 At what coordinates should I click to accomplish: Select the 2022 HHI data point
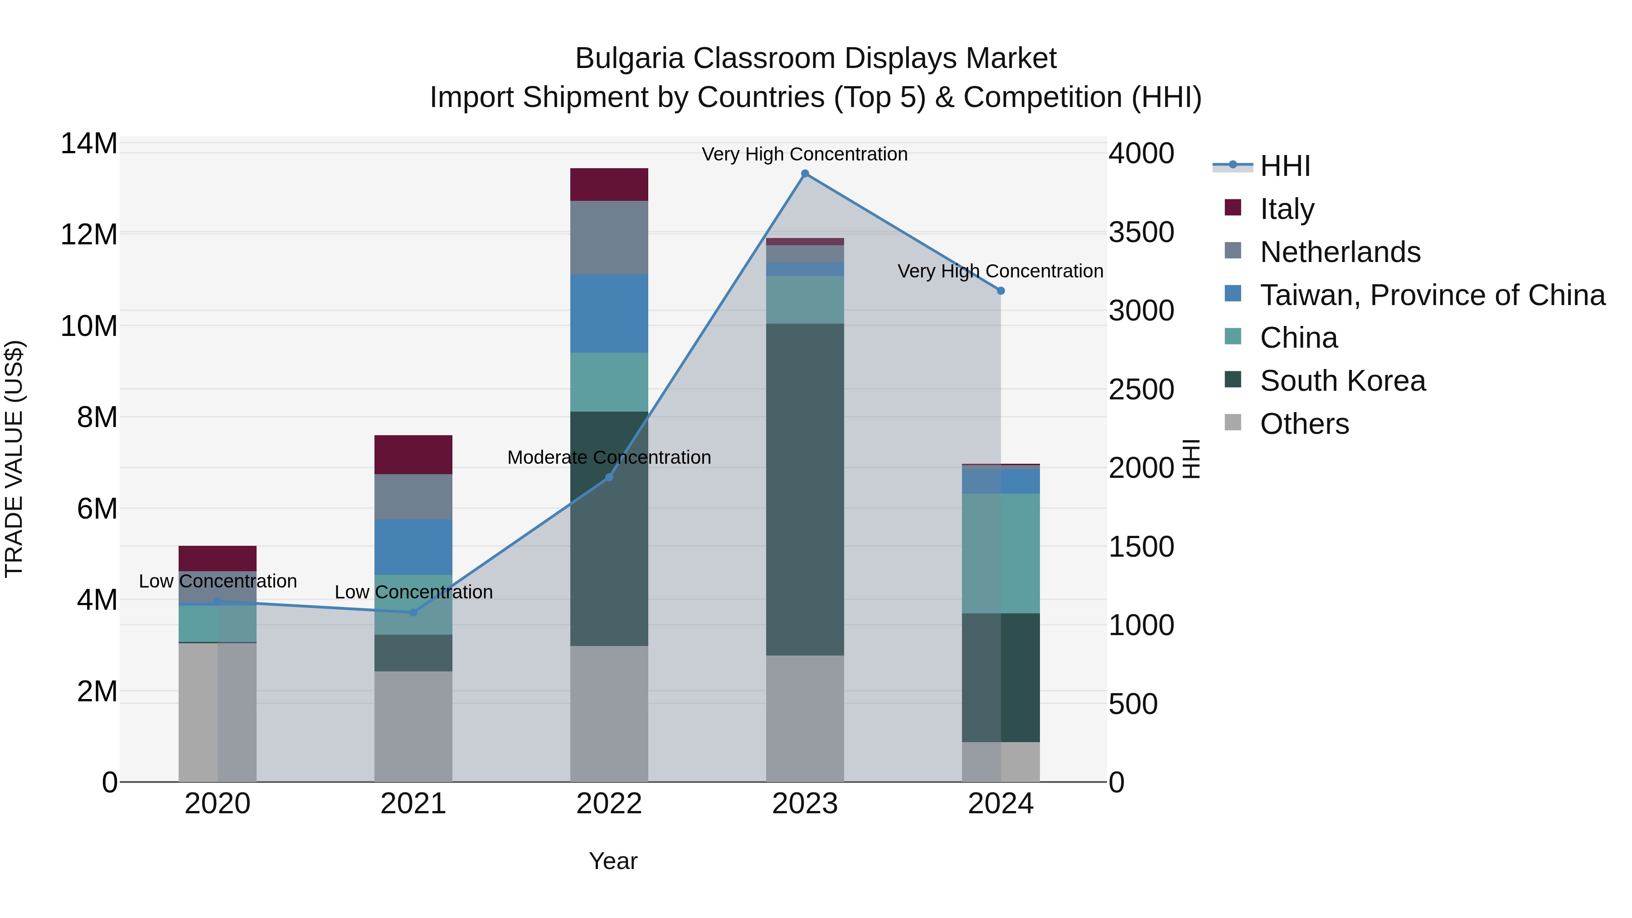point(609,477)
